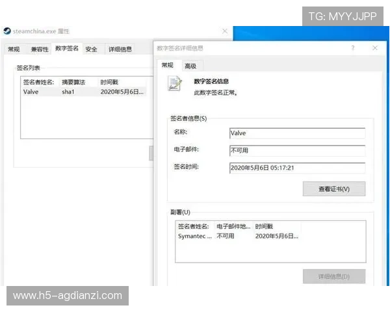Click the 查看证书(V) button
The height and width of the screenshot is (312, 390).
pos(334,189)
